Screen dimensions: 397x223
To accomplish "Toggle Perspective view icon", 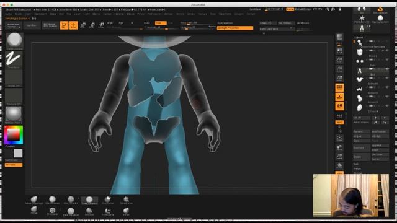I will click(x=339, y=88).
